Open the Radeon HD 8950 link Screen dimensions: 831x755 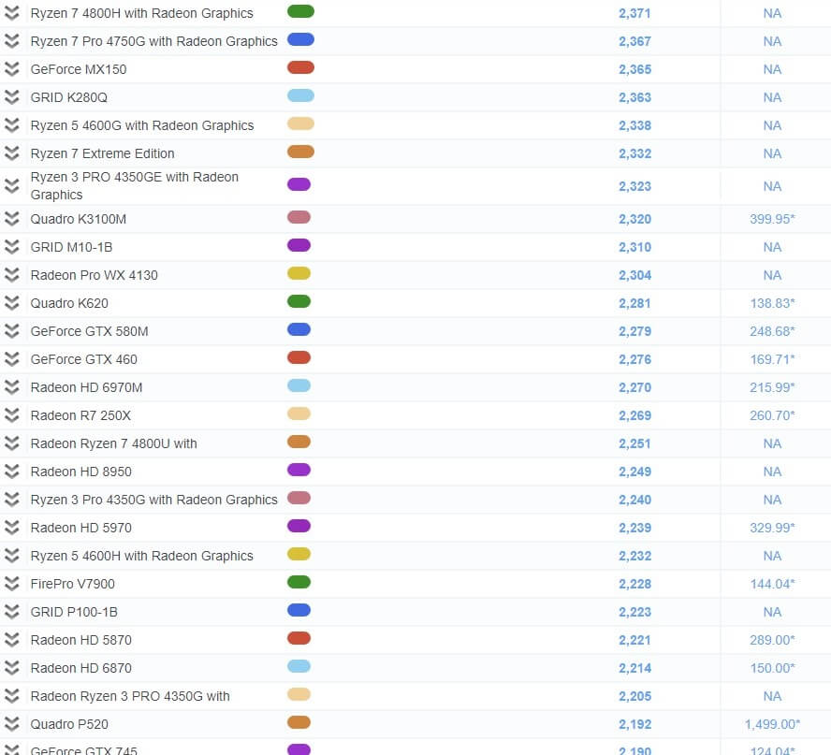[x=81, y=472]
